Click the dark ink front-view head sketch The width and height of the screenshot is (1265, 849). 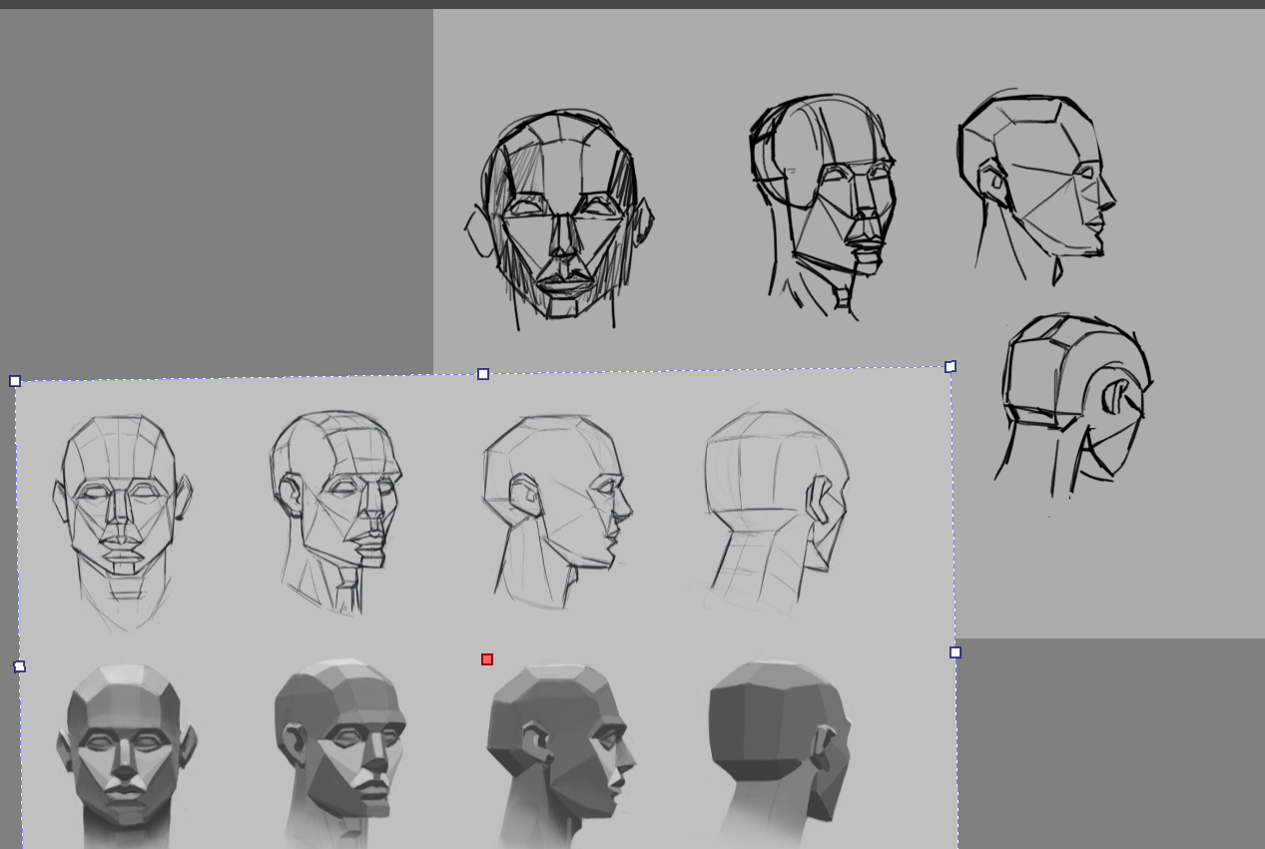[559, 219]
